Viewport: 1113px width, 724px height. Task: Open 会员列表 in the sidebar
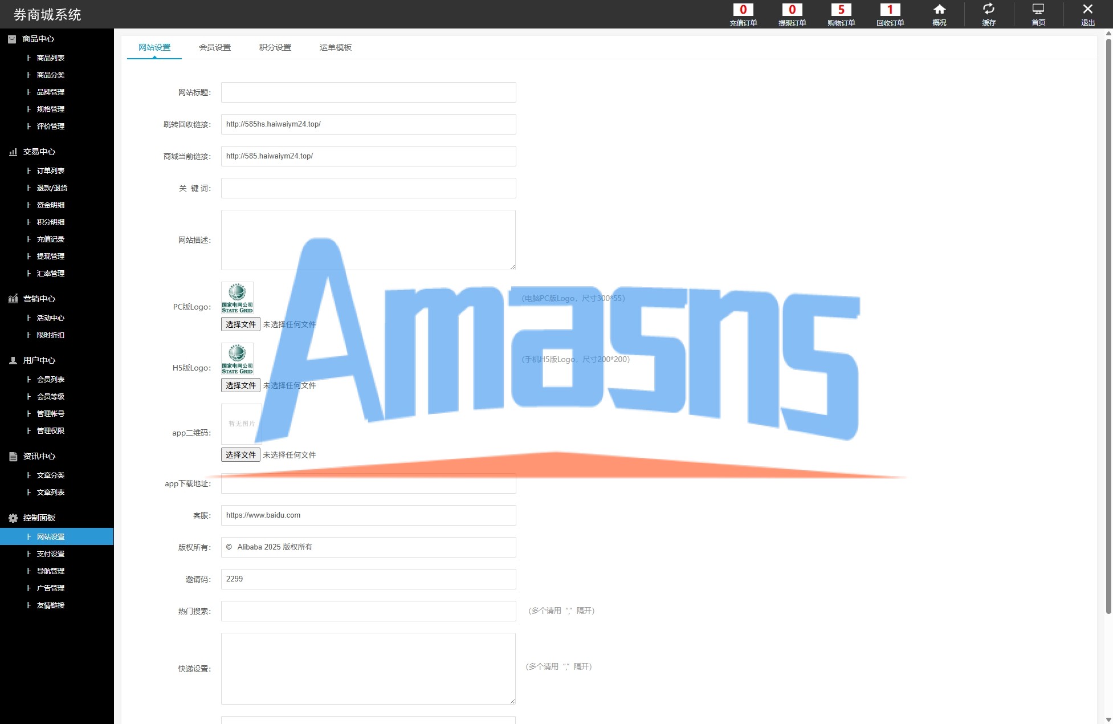click(51, 379)
